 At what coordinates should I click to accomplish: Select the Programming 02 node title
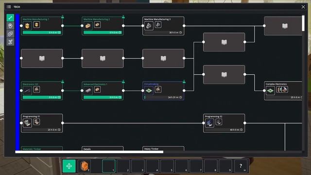tap(213, 117)
